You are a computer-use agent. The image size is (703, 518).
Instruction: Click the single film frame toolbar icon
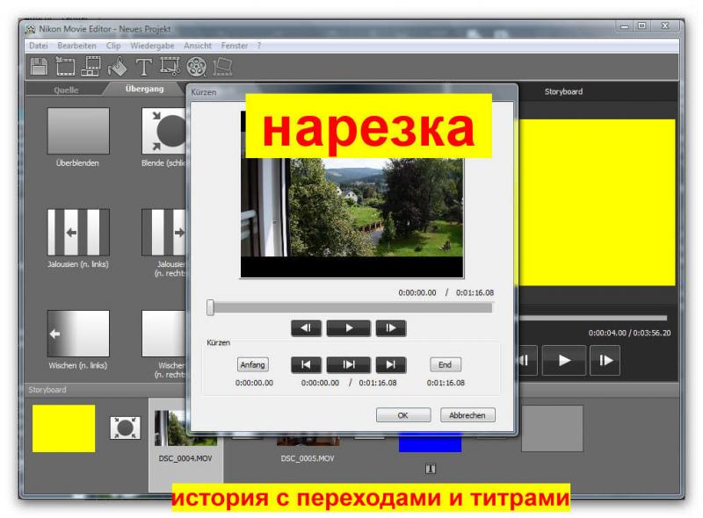click(65, 67)
